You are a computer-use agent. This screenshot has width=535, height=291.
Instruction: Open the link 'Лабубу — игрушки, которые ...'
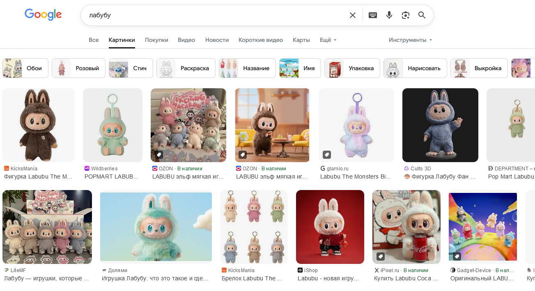pos(46,278)
